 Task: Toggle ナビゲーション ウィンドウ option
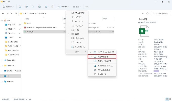click(x=102, y=52)
